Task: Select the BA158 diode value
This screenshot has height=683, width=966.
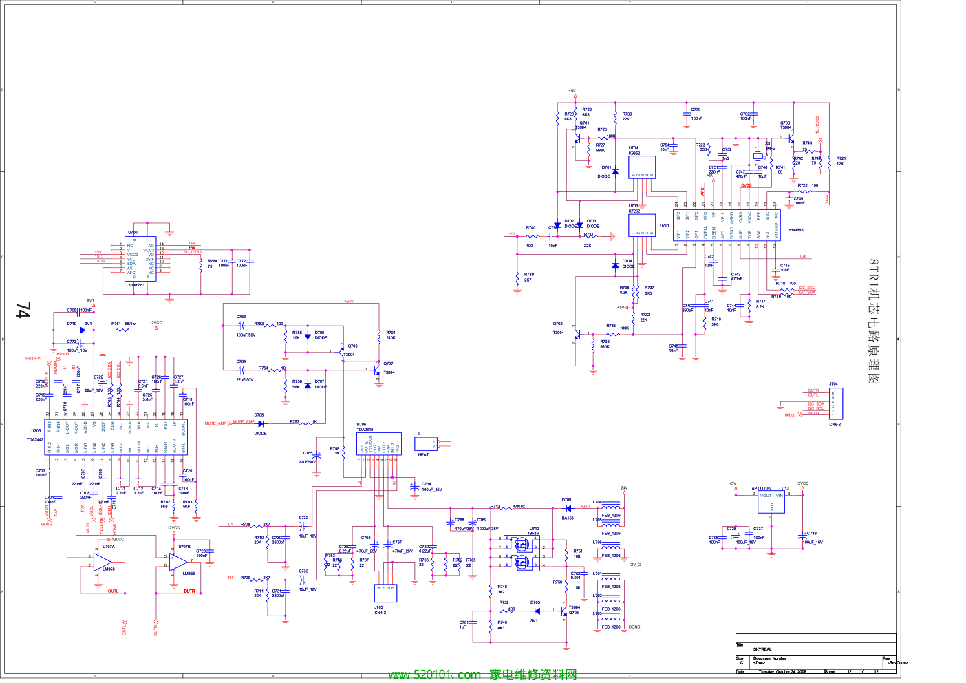Action: [x=568, y=518]
